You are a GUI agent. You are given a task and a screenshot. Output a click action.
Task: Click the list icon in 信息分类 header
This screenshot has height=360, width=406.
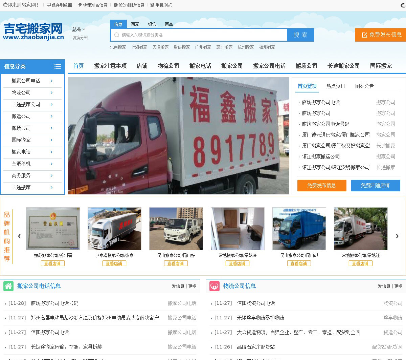57,67
